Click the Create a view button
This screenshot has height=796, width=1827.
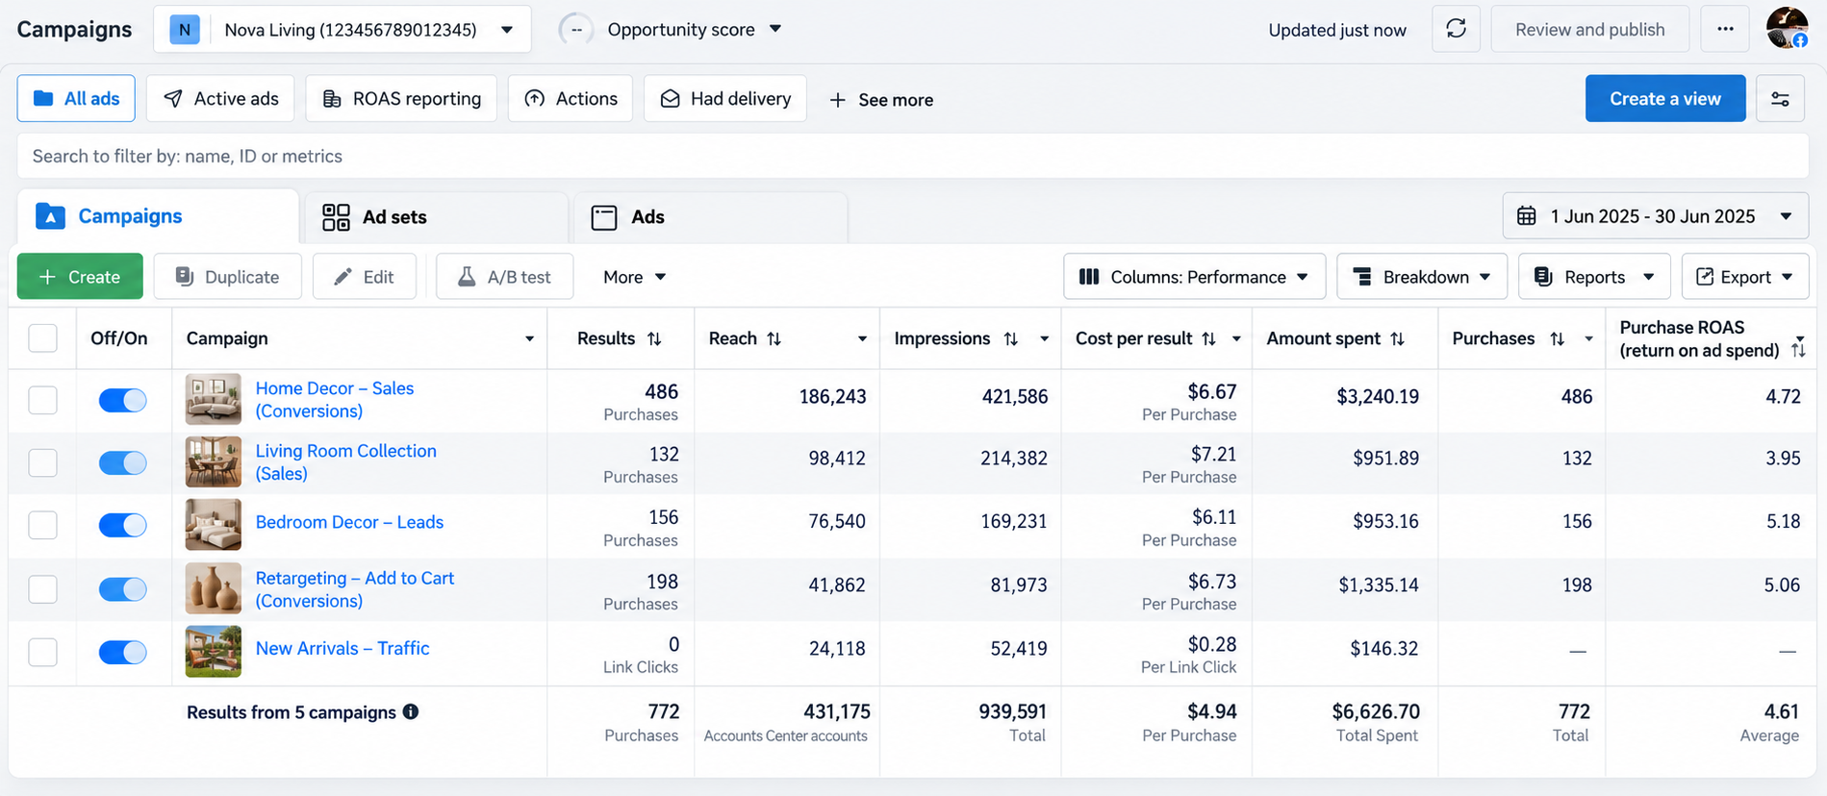click(1665, 99)
